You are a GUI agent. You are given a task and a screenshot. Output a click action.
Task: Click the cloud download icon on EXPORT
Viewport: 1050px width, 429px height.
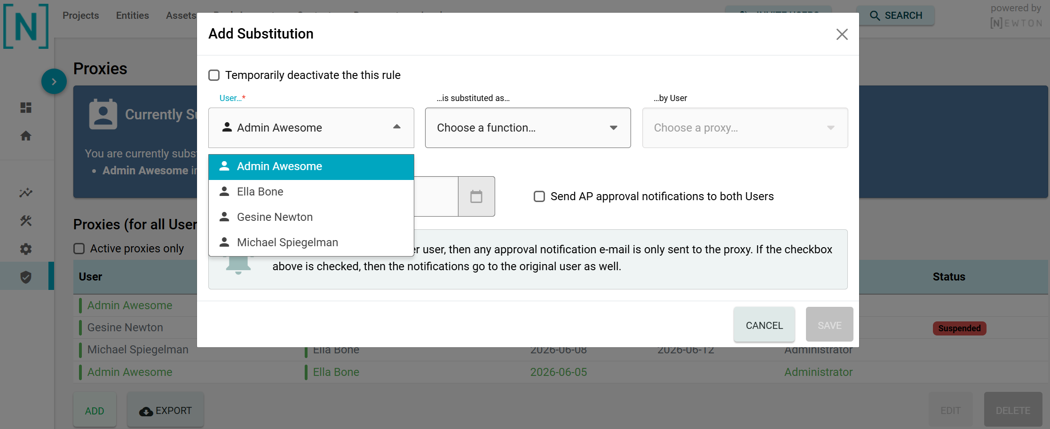point(146,411)
